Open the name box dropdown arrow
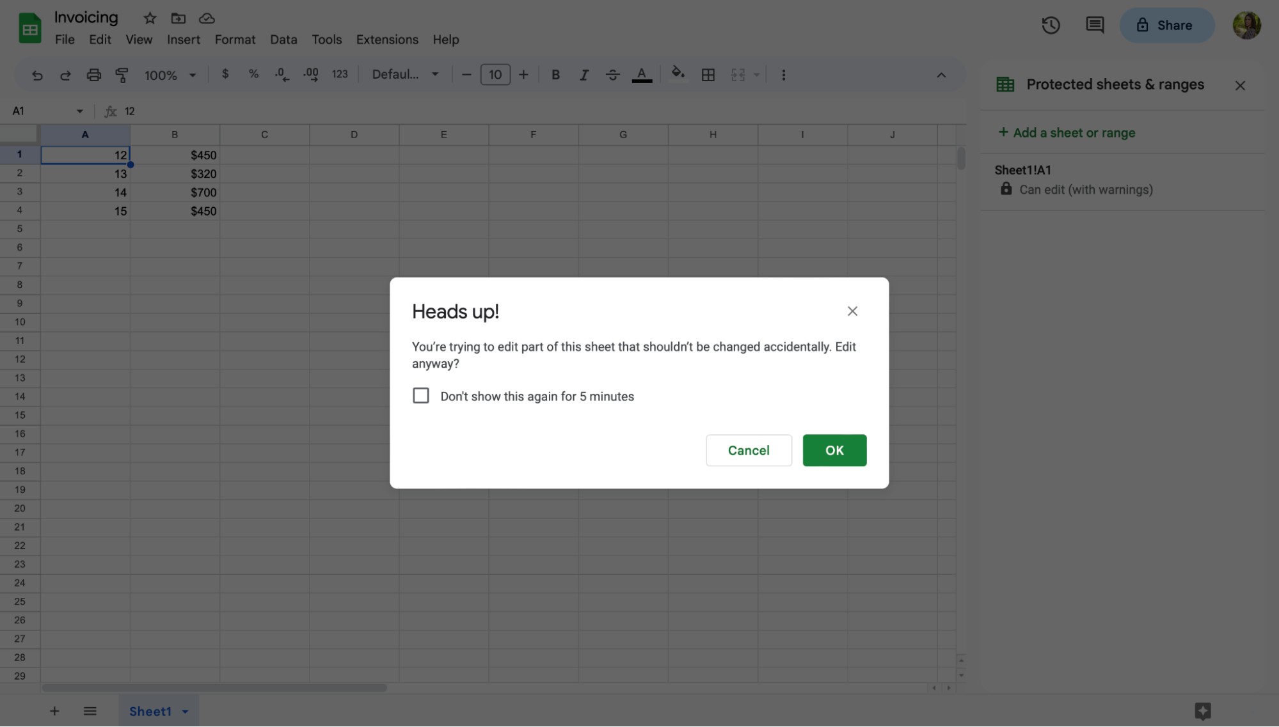The image size is (1279, 727). [80, 111]
